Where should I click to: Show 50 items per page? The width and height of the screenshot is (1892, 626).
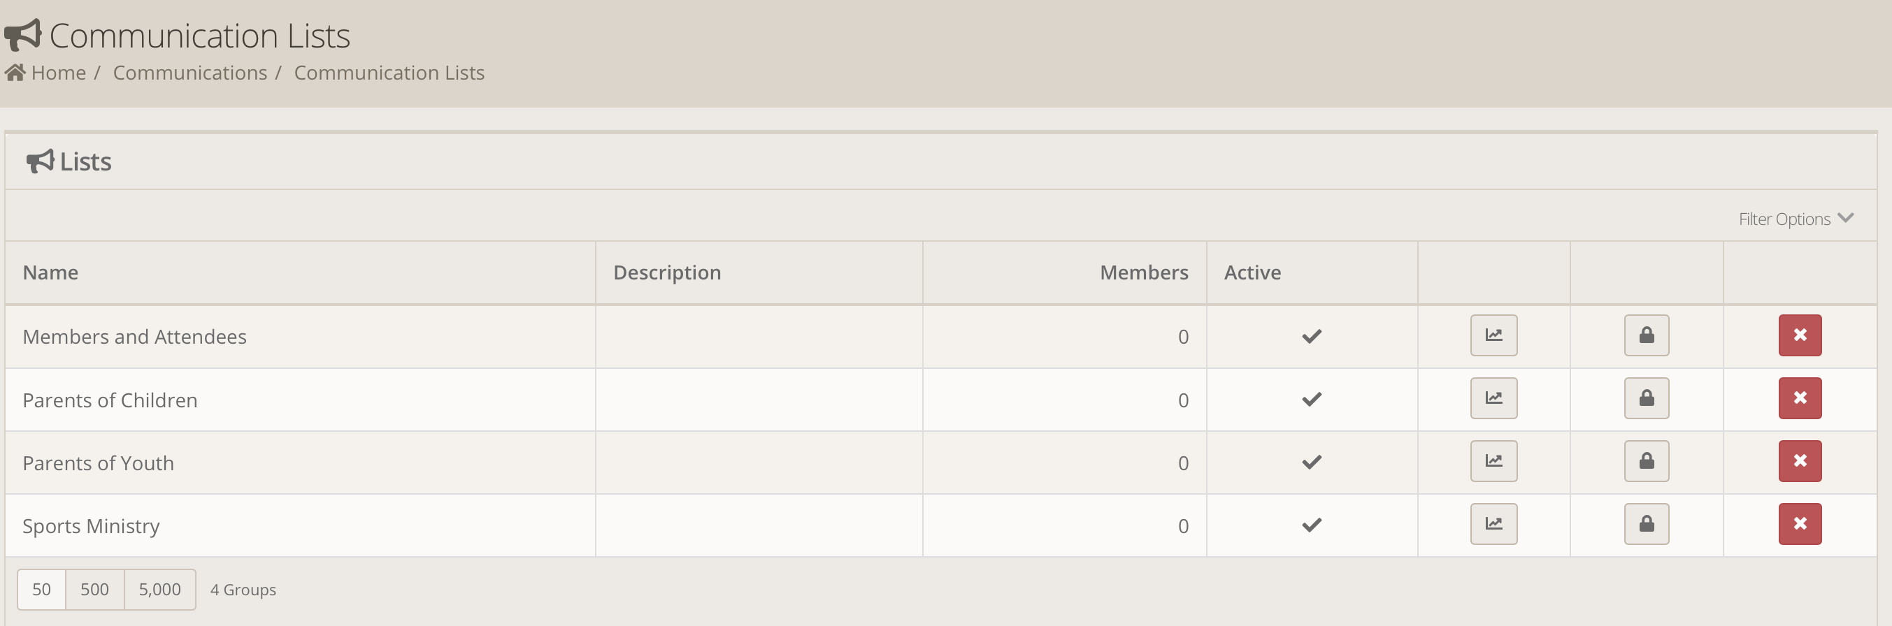point(42,589)
